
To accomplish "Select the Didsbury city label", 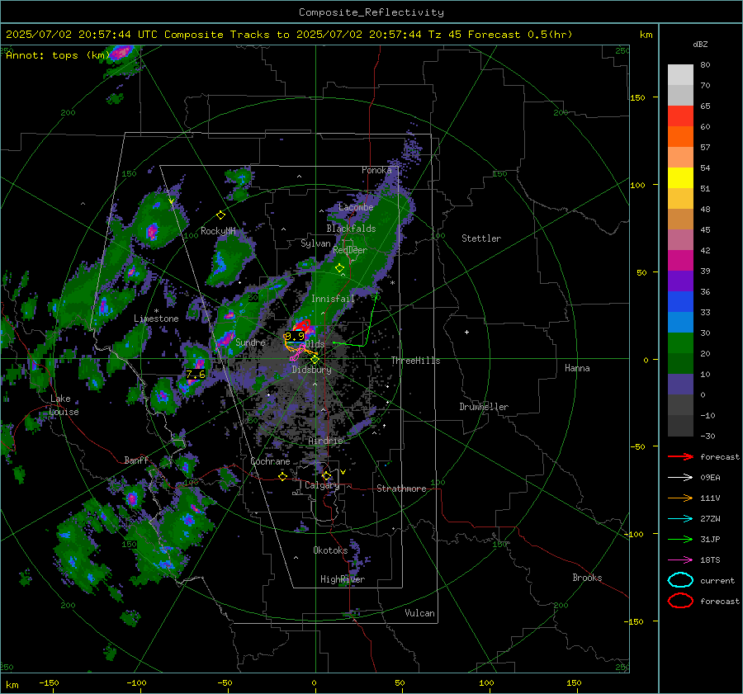I will 311,370.
